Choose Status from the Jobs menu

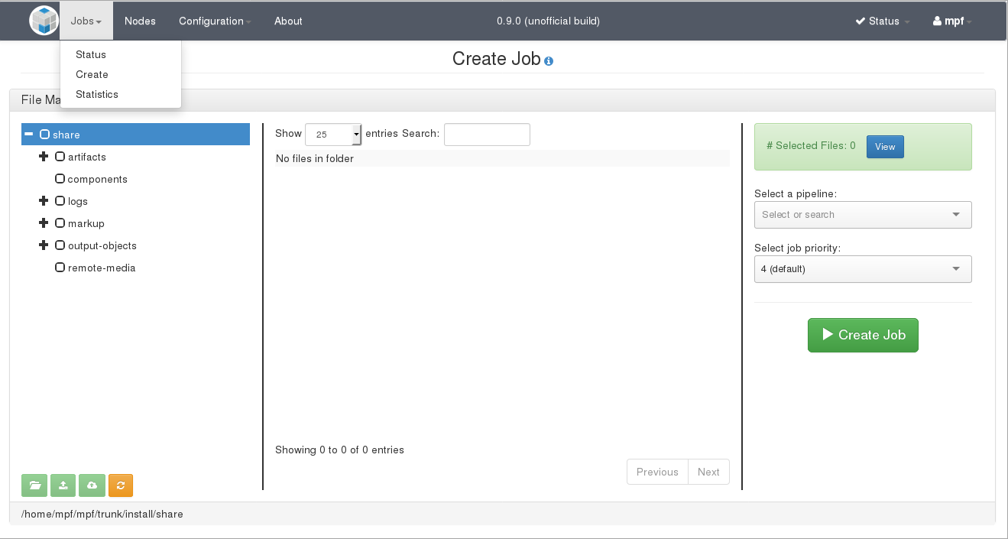tap(91, 54)
